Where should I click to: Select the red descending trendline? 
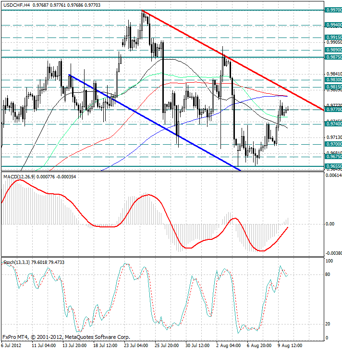233,60
